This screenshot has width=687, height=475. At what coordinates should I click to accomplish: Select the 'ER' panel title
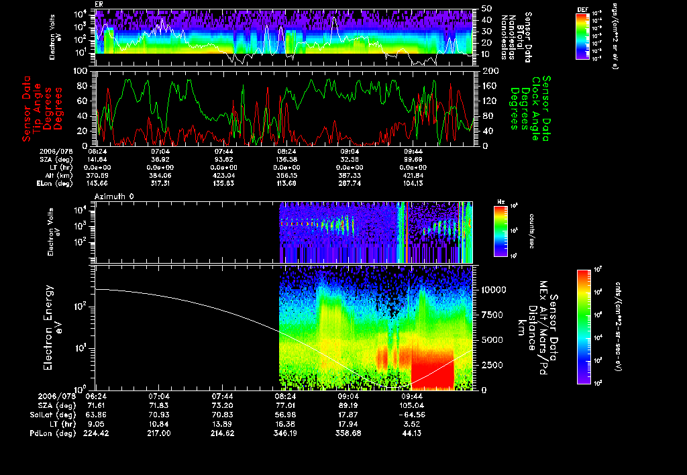(99, 5)
